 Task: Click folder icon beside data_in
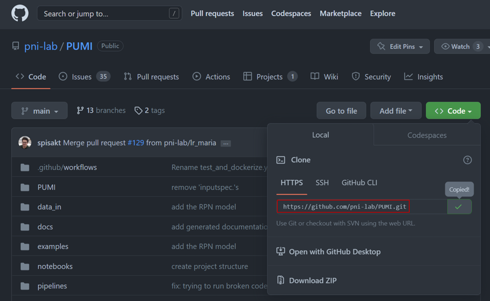click(x=25, y=207)
